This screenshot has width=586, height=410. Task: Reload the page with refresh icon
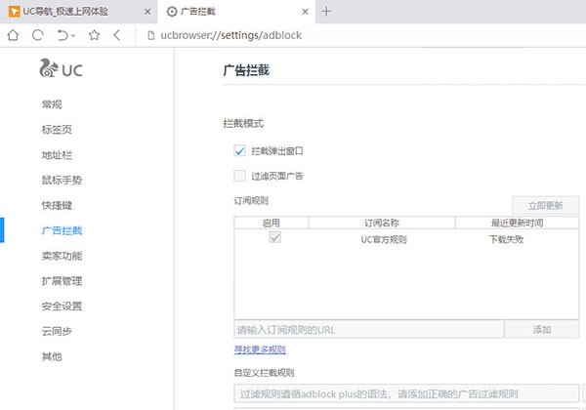point(38,35)
